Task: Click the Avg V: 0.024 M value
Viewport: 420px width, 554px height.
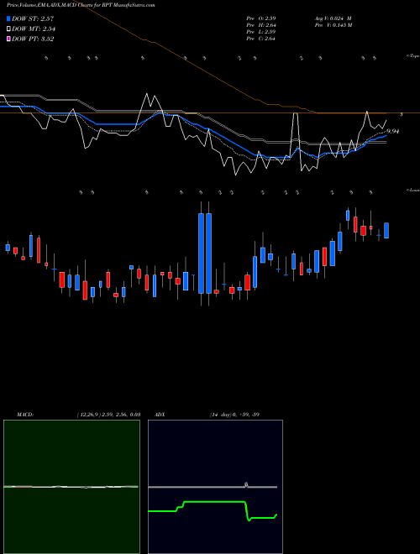Action: (x=333, y=18)
